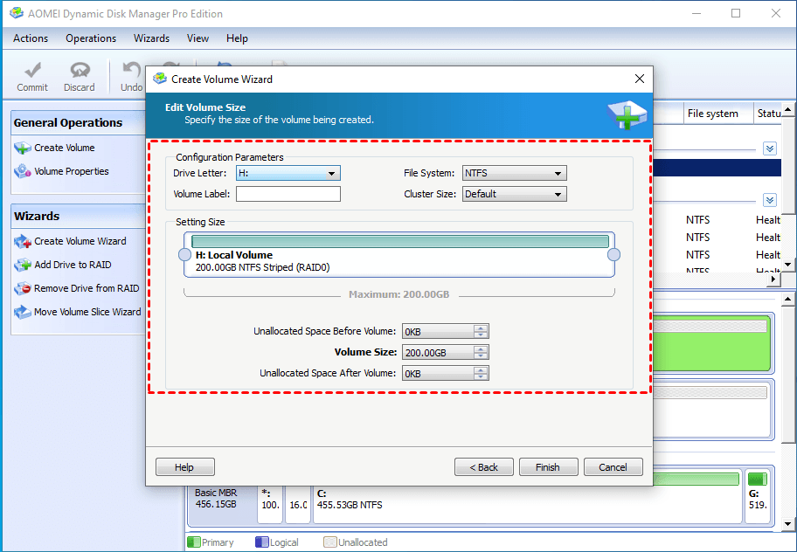Increase Unallocated Space Before Volume stepper
Screen dimensions: 797x552
[x=481, y=328]
